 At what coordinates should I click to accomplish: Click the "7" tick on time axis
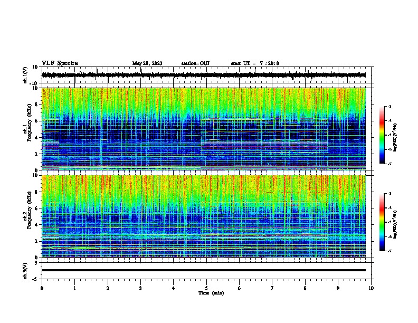[x=272, y=288]
